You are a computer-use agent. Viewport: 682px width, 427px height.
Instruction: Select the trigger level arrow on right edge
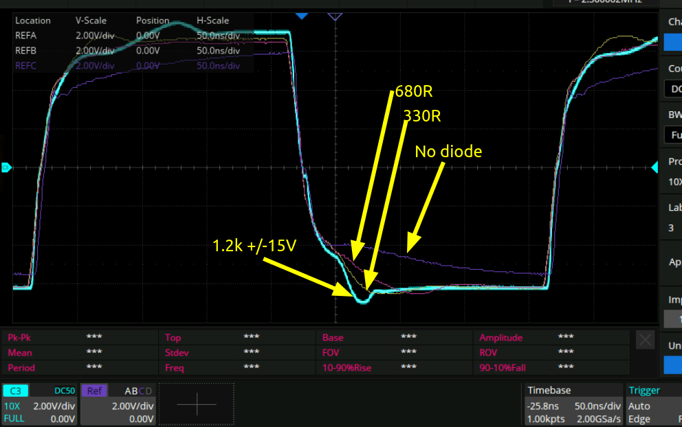pyautogui.click(x=655, y=167)
